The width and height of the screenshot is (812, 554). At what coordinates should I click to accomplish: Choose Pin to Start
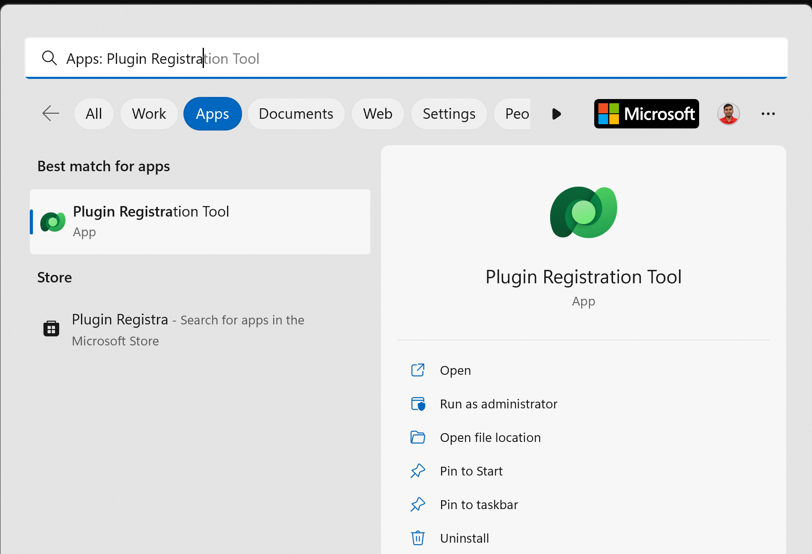(x=583, y=471)
